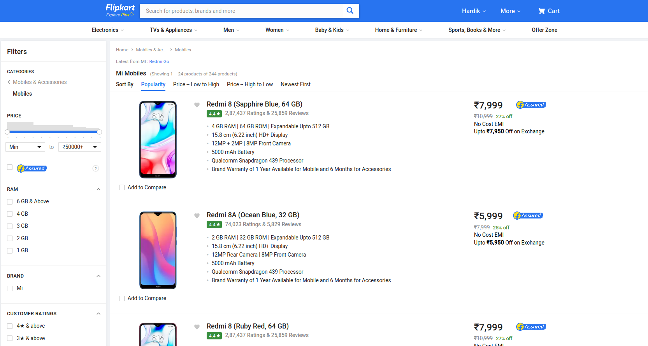The image size is (648, 346).
Task: Click the search magnifier icon
Action: 350,10
